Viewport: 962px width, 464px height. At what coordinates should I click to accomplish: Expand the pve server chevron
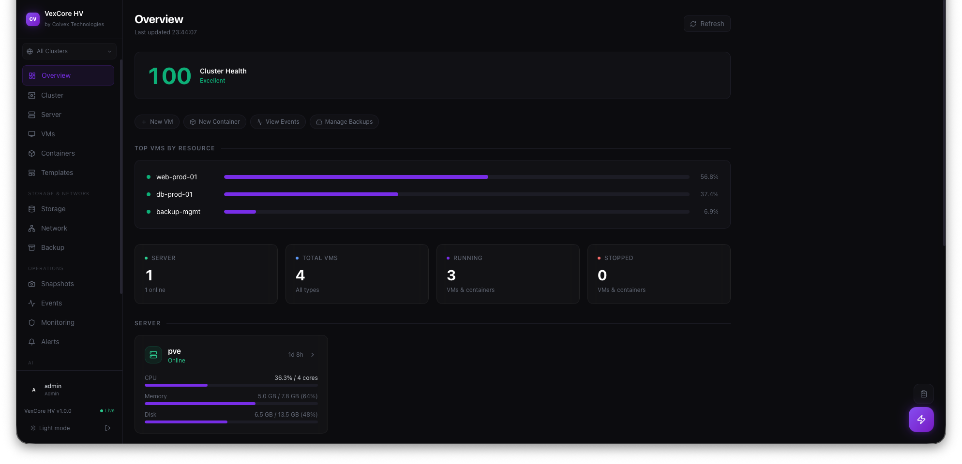click(x=313, y=355)
